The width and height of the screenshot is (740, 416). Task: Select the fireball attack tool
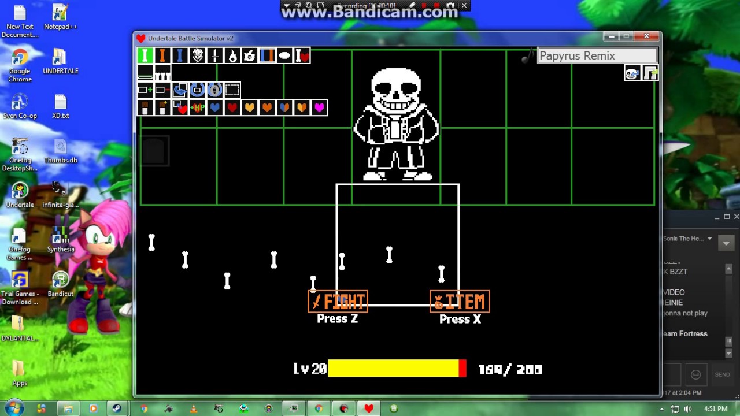pyautogui.click(x=232, y=55)
